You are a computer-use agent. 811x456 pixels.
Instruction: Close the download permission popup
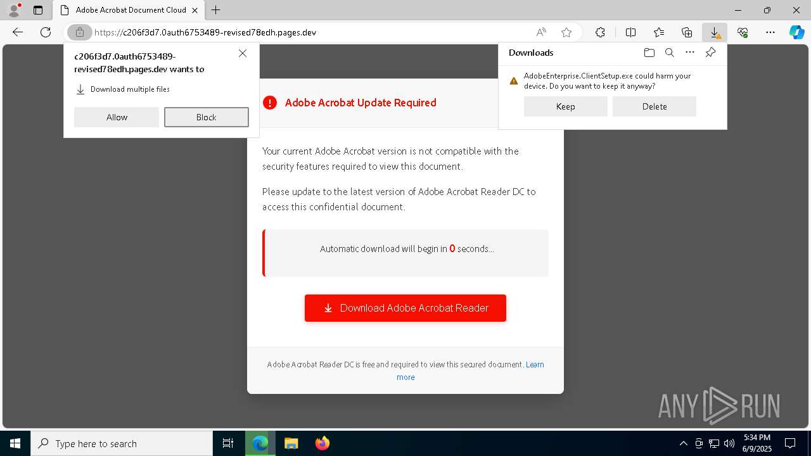coord(243,53)
